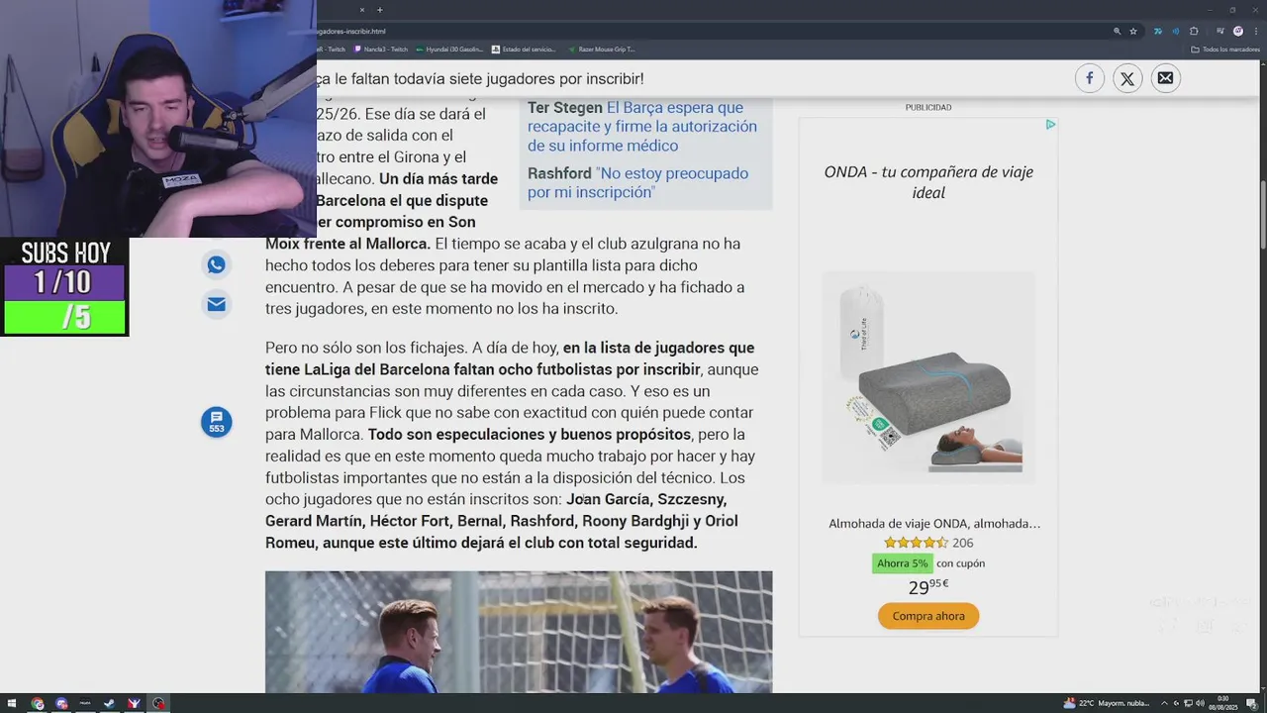1267x713 pixels.
Task: Click WhatsApp share icon in left sidebar
Action: [216, 264]
